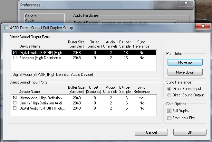Image resolution: width=212 pixels, height=142 pixels.
Task: Uncheck Digital Audio (S/PDIF) output port checkbox
Action: pos(15,52)
